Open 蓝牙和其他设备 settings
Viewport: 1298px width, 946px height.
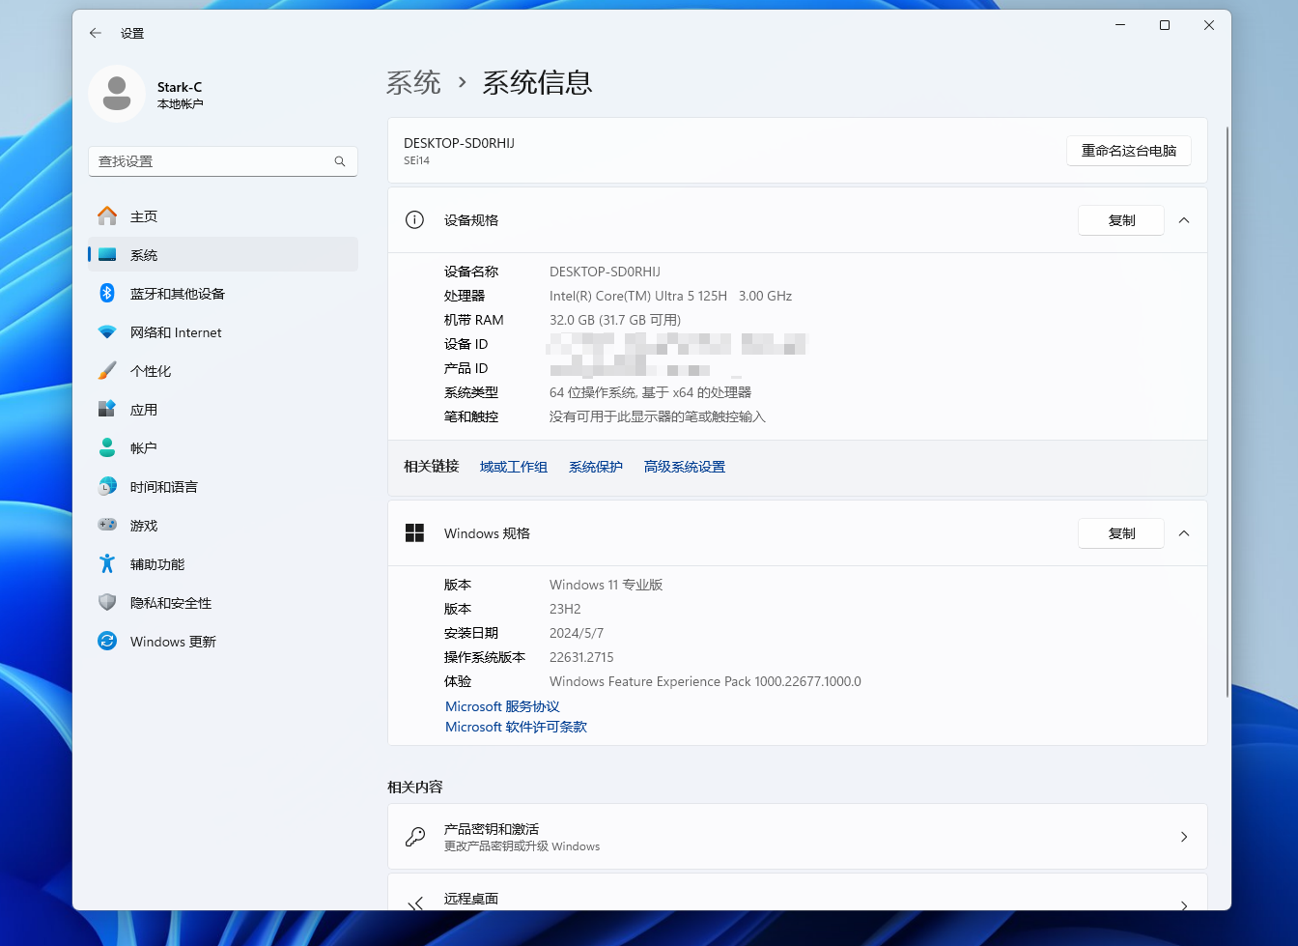pyautogui.click(x=223, y=294)
